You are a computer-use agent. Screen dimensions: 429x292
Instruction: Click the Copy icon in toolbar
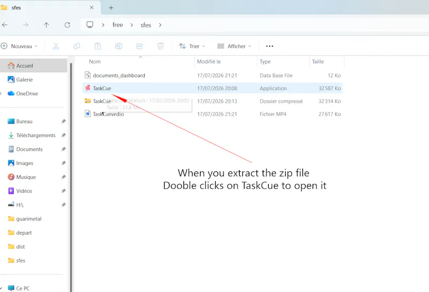pyautogui.click(x=77, y=46)
